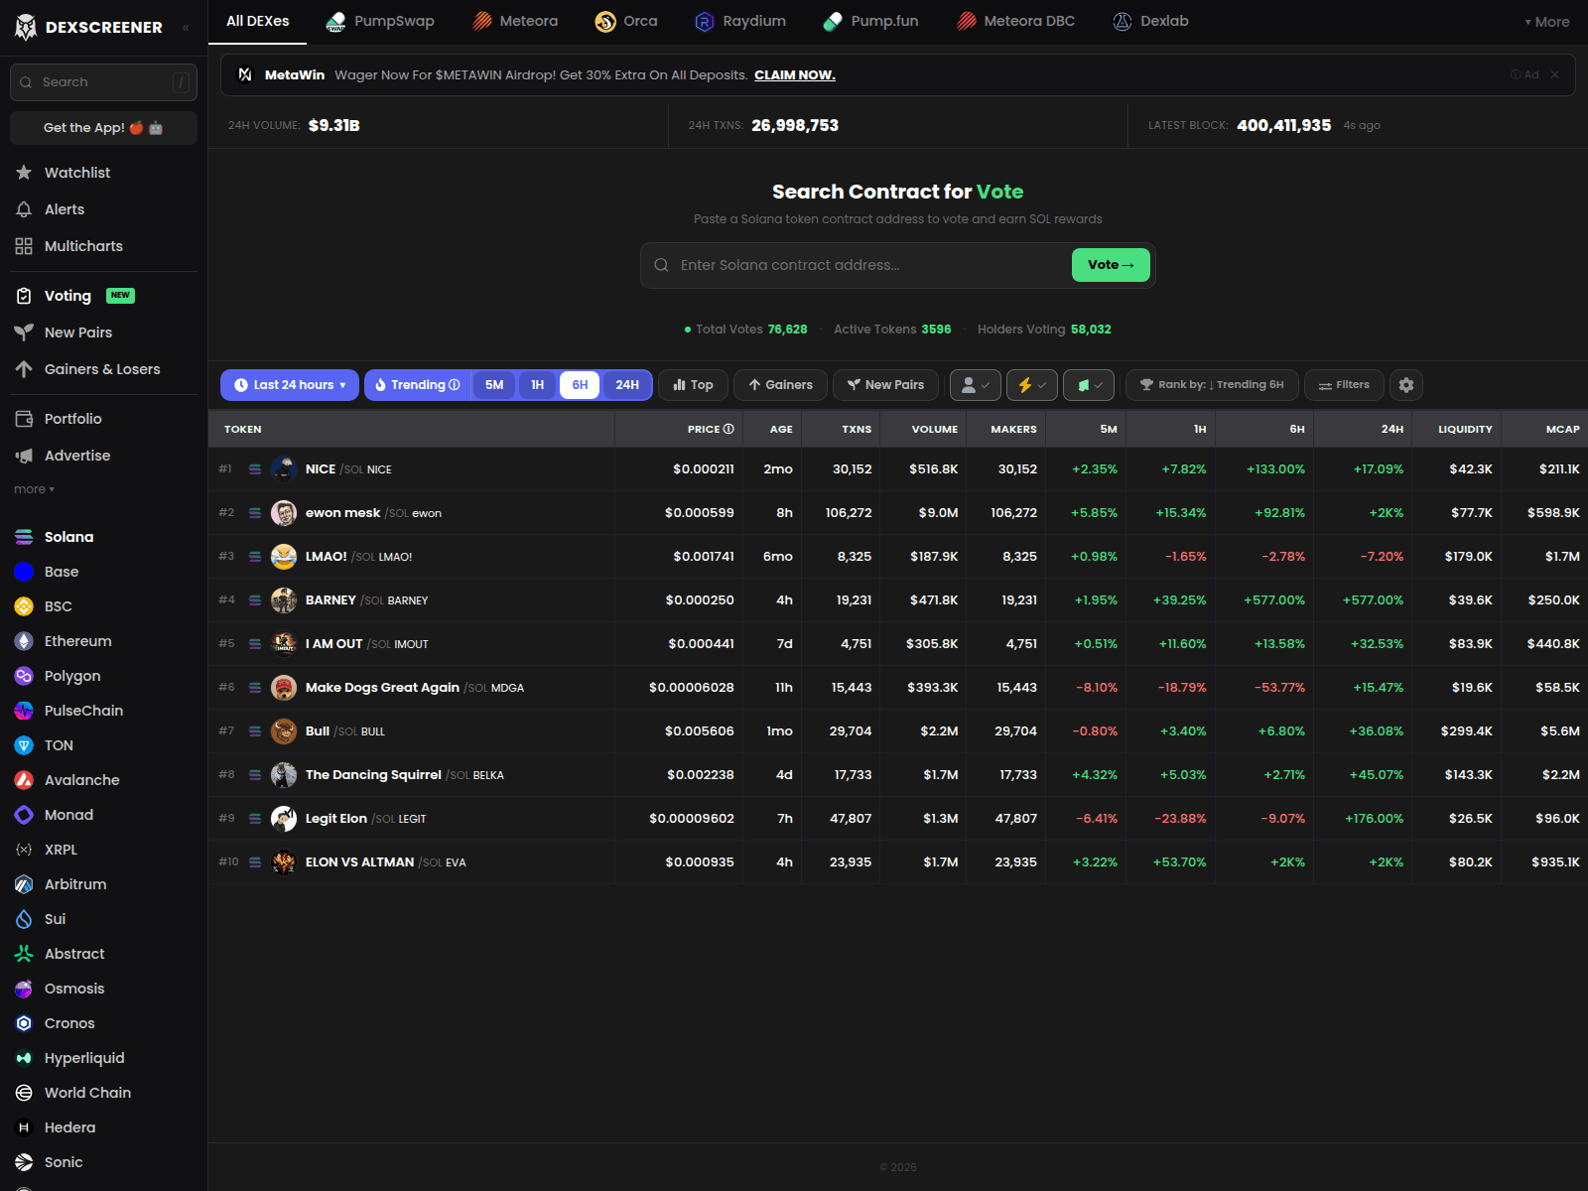Switch to Meteora DBC tab
Viewport: 1588px width, 1191px height.
point(1015,22)
